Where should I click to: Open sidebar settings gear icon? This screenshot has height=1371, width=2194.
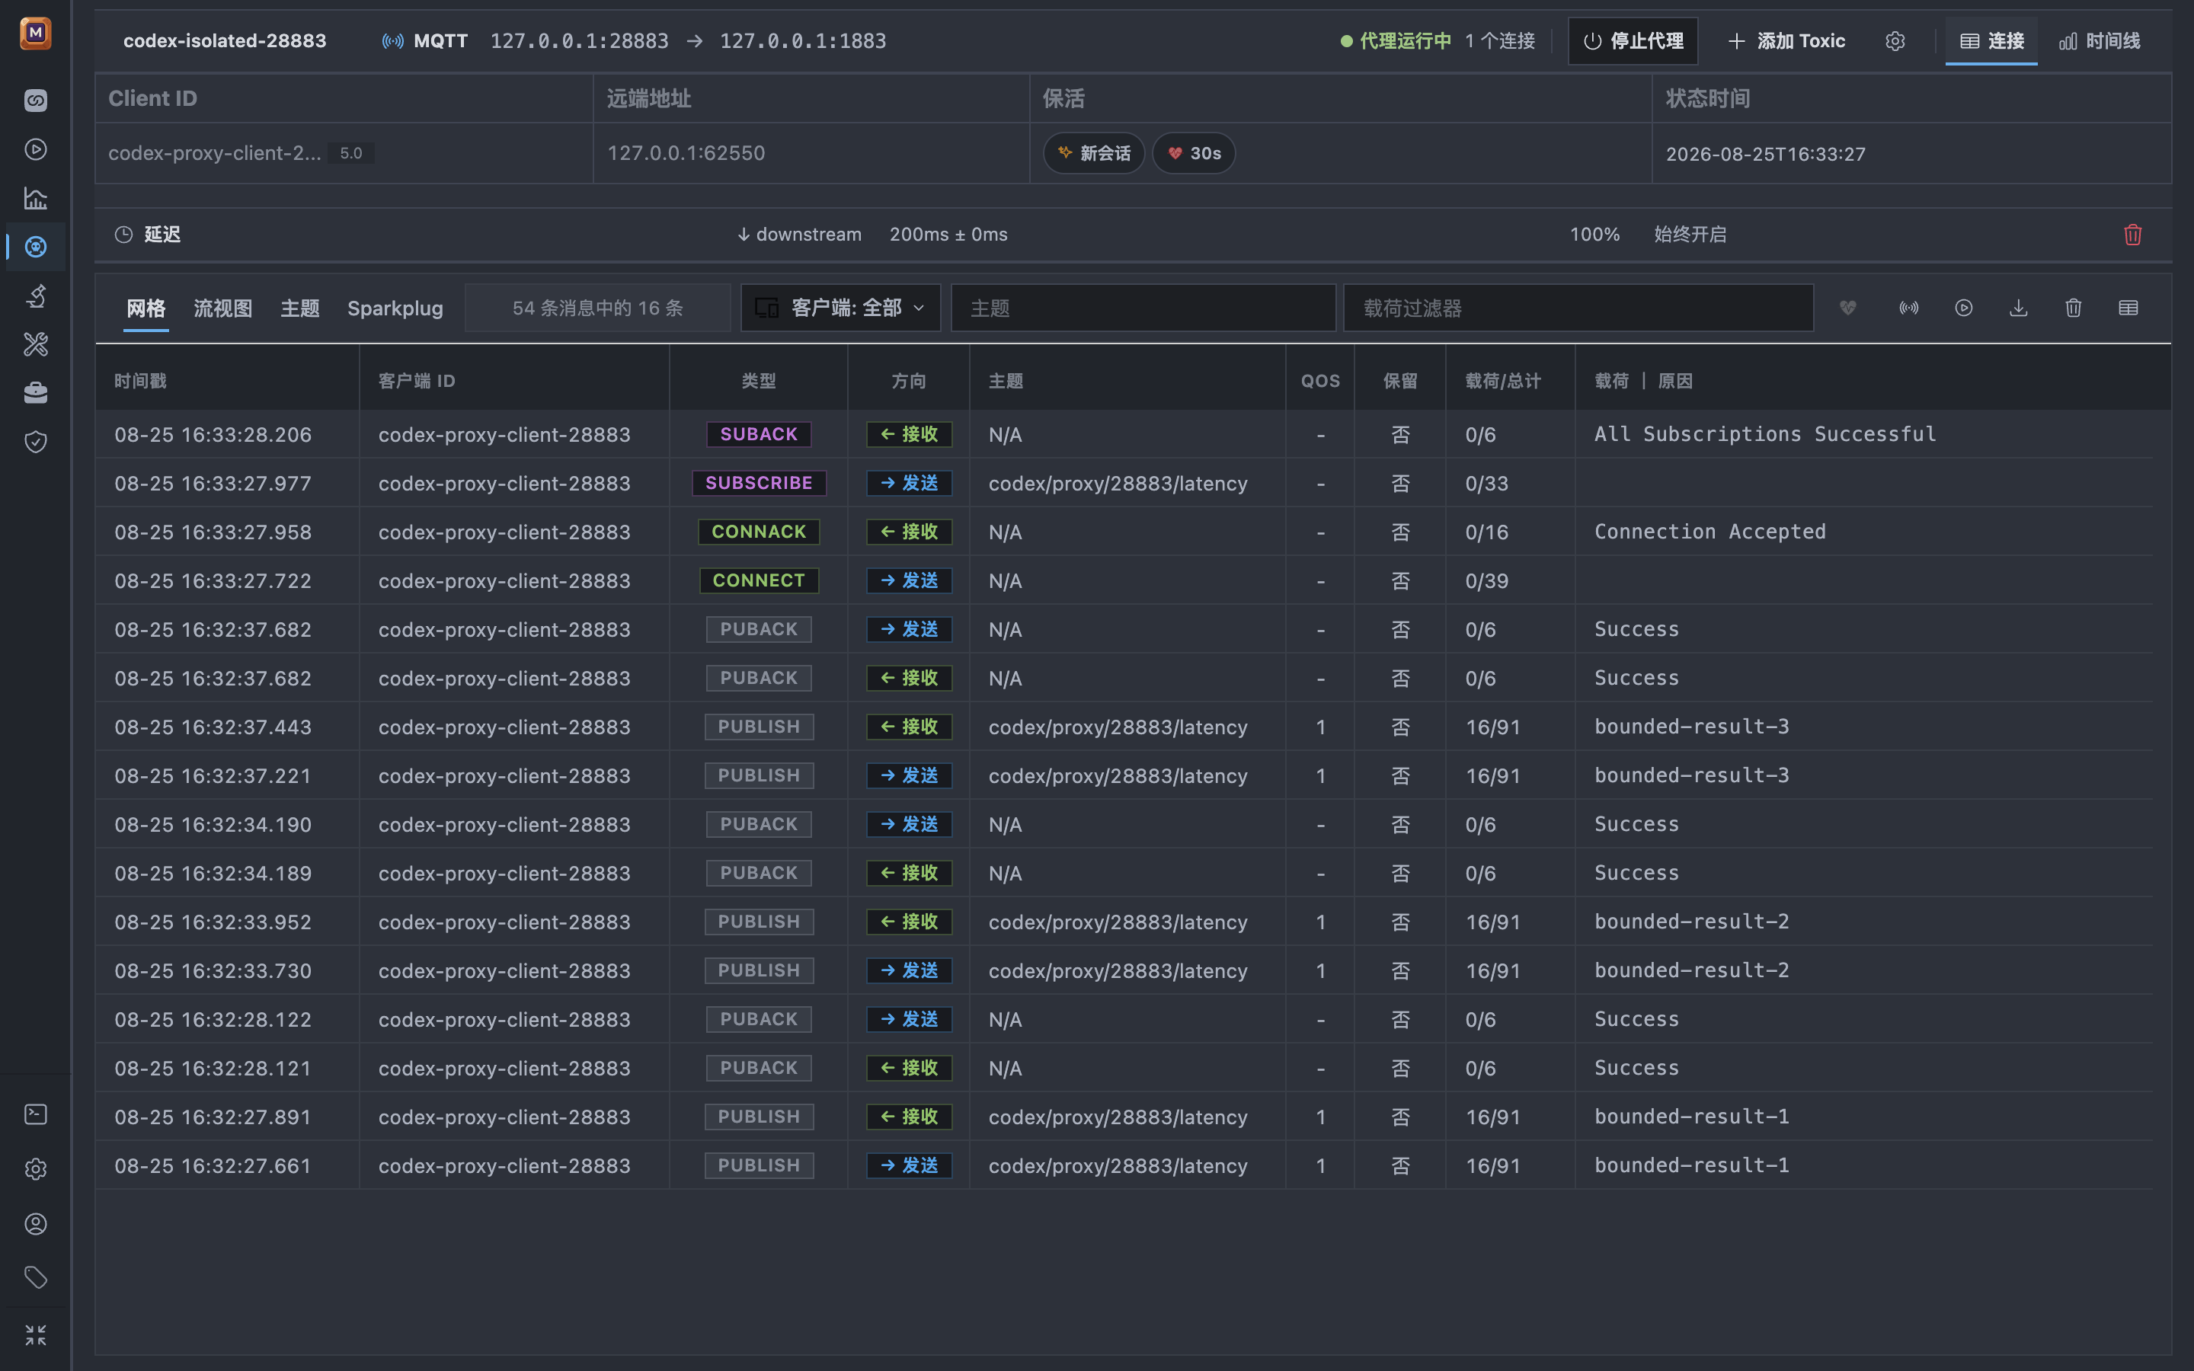click(35, 1169)
